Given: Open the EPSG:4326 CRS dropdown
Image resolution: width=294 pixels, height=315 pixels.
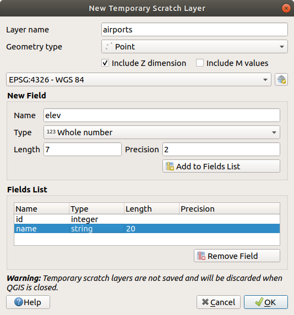Looking at the screenshot, I should pyautogui.click(x=139, y=80).
